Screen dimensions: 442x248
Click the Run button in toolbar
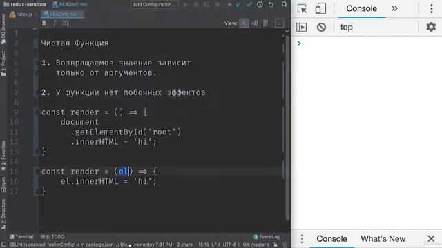coord(185,5)
